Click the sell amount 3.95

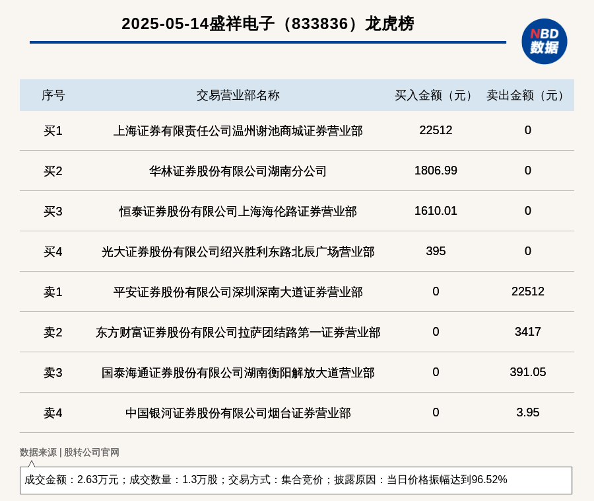[x=528, y=412]
